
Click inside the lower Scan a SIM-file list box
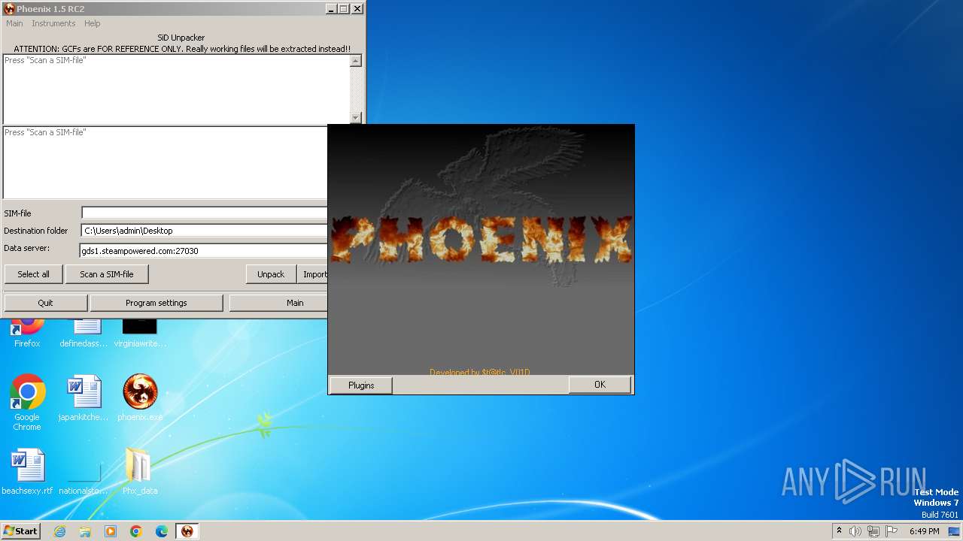pyautogui.click(x=166, y=162)
